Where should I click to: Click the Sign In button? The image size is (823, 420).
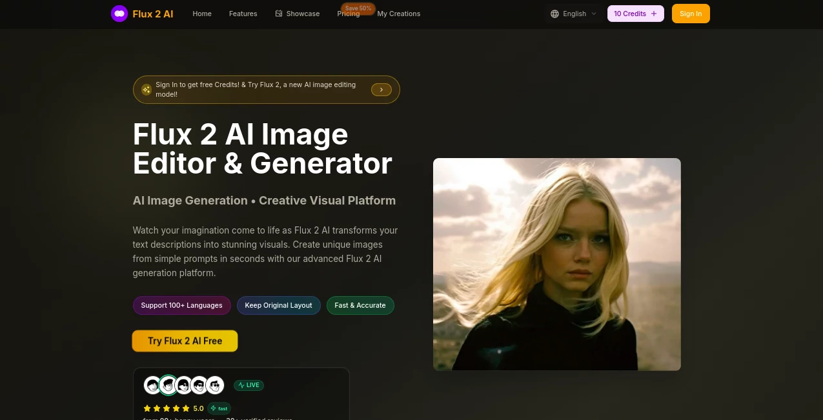(x=690, y=14)
